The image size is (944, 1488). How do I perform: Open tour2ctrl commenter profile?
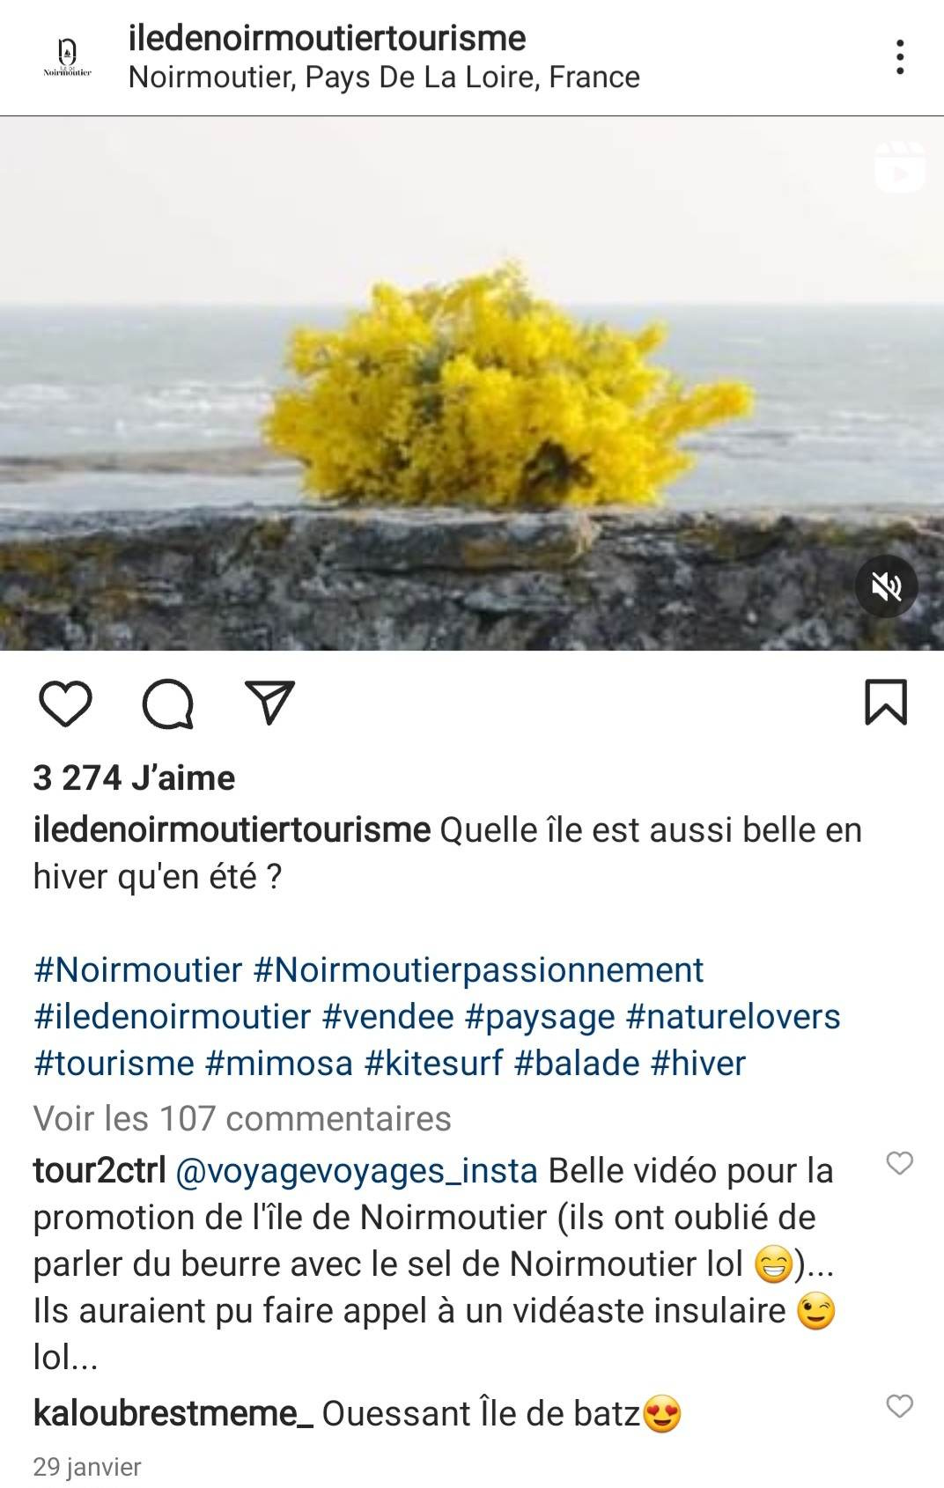pos(100,1170)
